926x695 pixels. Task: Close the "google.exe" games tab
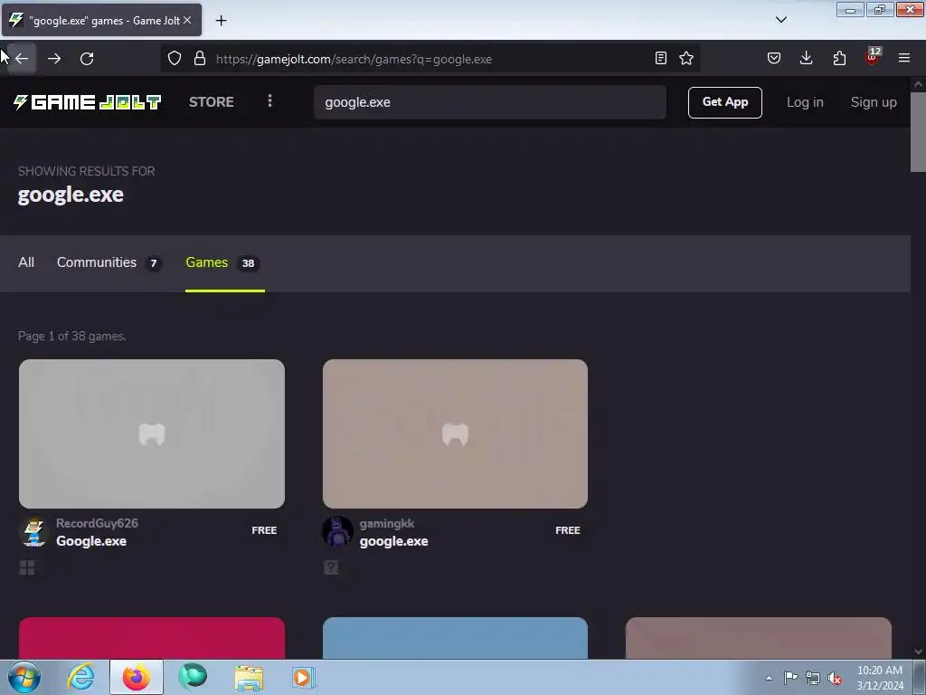187,20
